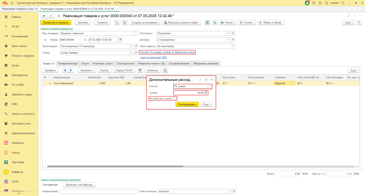Switch to Услуги tab
The image size is (365, 196).
[85, 63]
